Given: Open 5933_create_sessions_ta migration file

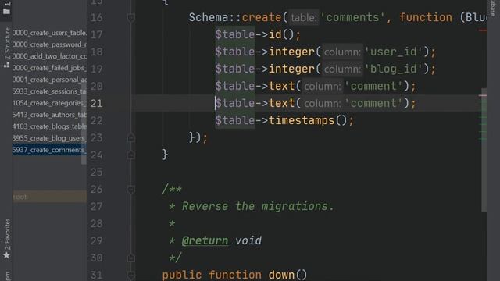Looking at the screenshot, I should tap(50, 91).
